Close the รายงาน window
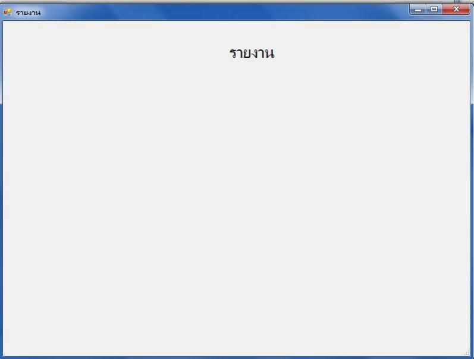This screenshot has height=359, width=474. tap(456, 10)
